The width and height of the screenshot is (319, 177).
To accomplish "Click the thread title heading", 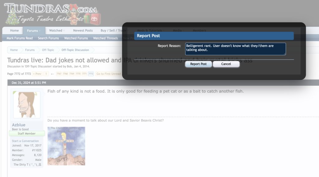I will click(x=130, y=60).
